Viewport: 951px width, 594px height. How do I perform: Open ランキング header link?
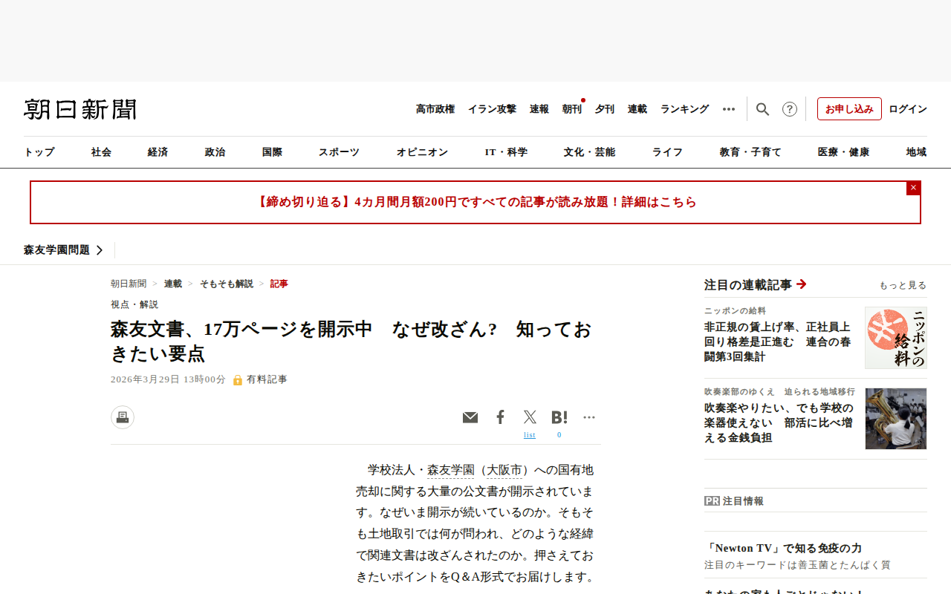[685, 109]
